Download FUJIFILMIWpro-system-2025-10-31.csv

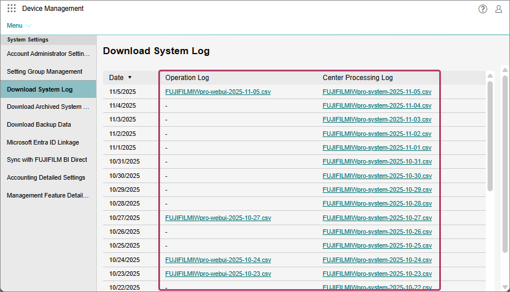(377, 161)
